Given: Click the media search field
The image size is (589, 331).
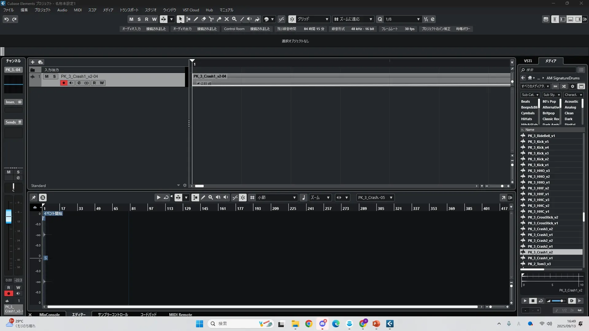Looking at the screenshot, I should (x=549, y=70).
